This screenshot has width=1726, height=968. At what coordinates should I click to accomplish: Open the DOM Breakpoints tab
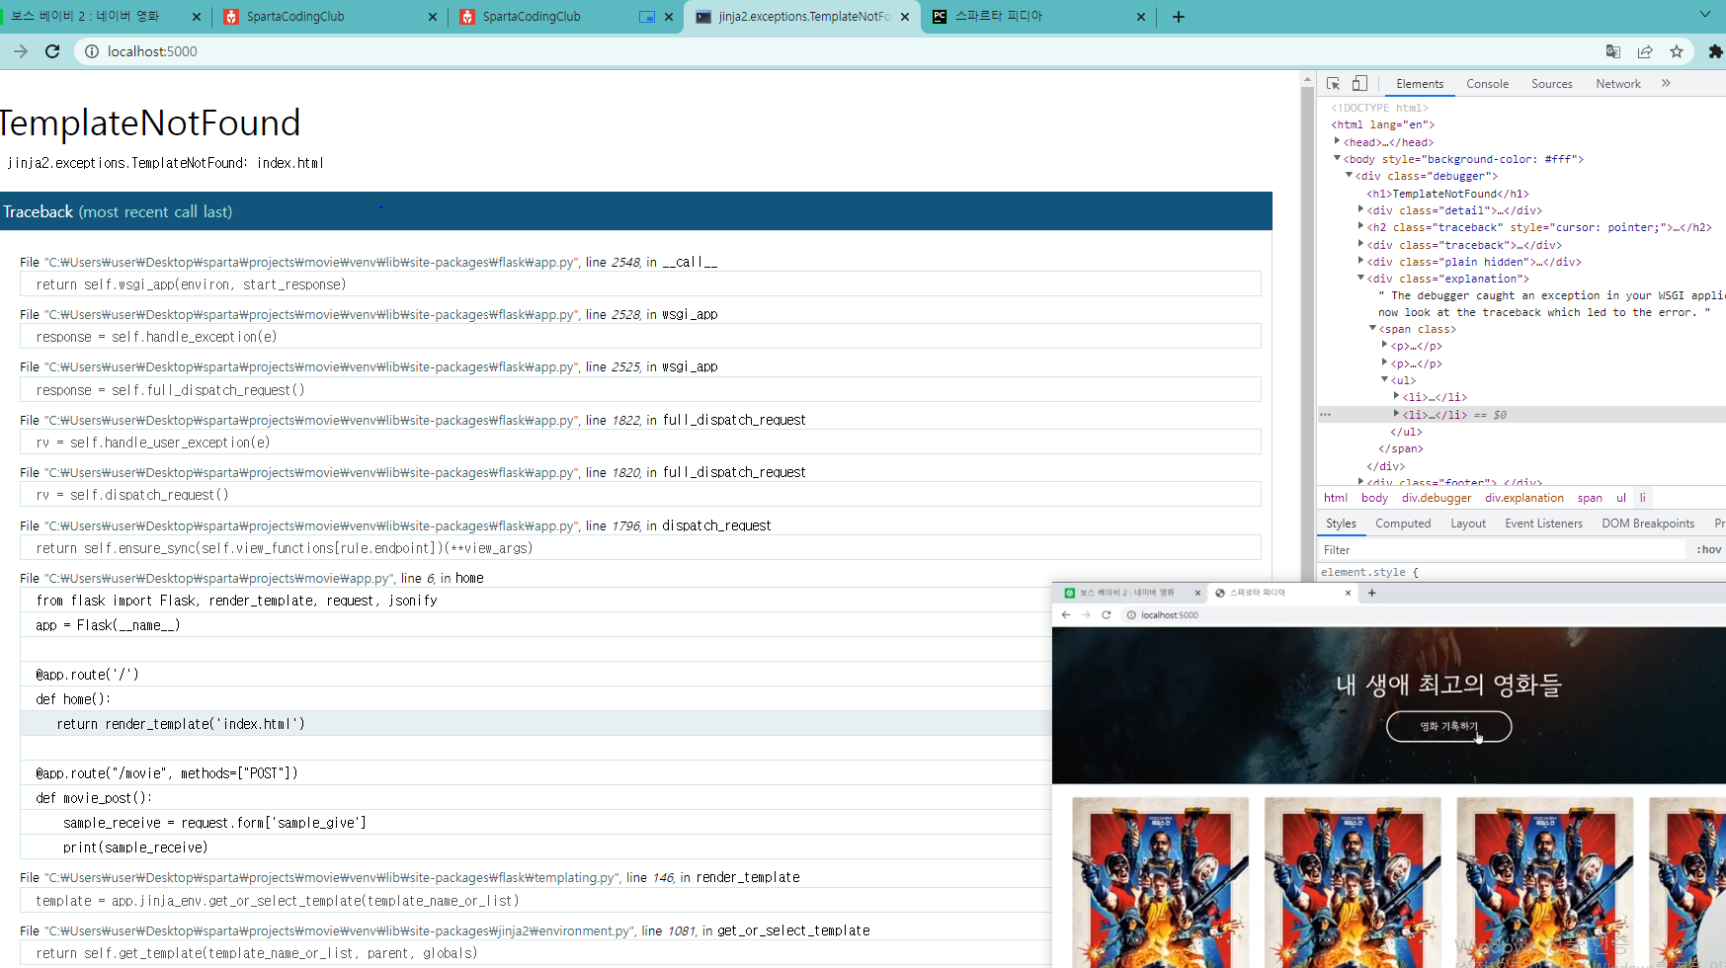click(x=1648, y=524)
